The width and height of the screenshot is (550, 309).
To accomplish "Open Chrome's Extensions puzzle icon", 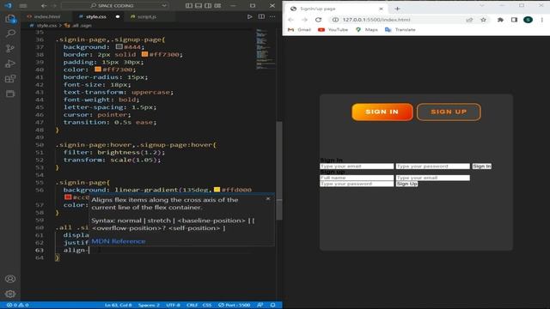I will click(500, 20).
